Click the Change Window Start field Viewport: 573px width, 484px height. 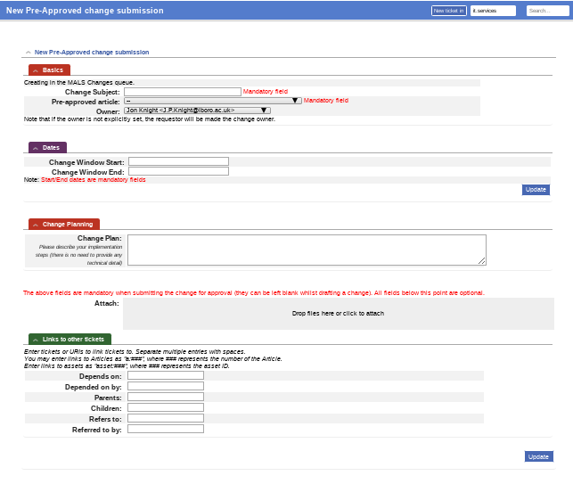(178, 161)
